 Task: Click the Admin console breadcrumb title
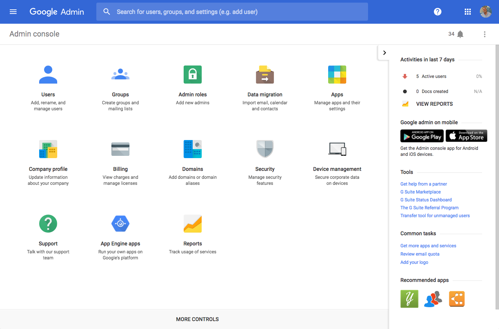(35, 34)
